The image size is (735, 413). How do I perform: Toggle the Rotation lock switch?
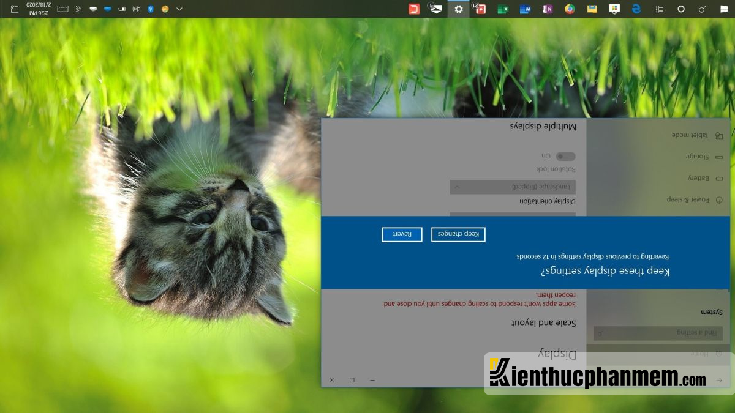coord(565,157)
